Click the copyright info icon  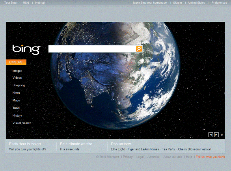[x=222, y=135]
